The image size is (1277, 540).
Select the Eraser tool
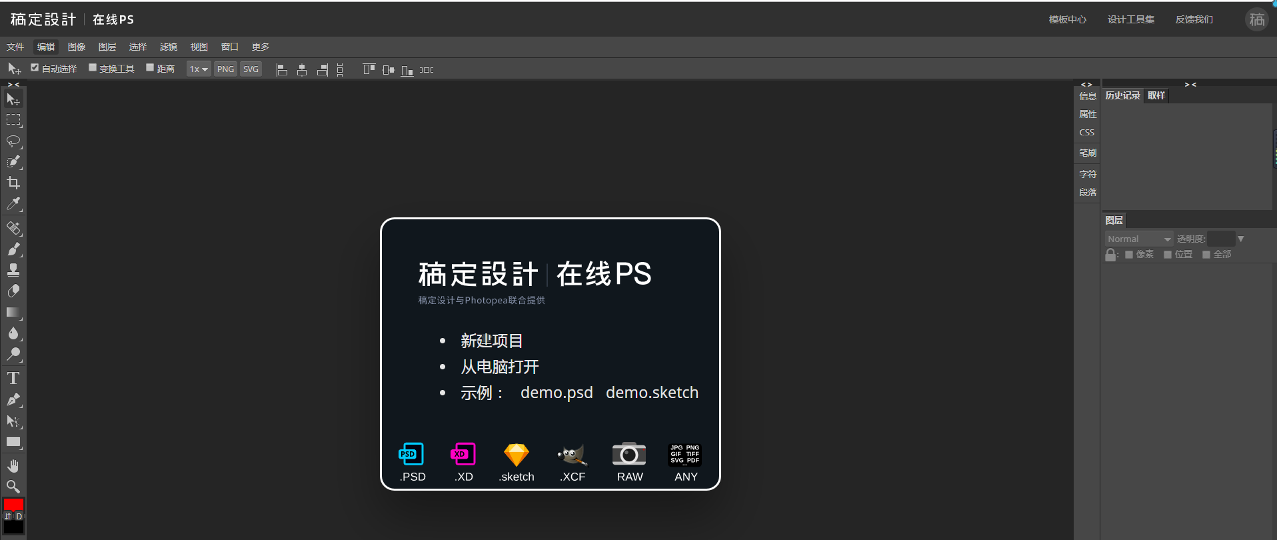click(x=13, y=291)
